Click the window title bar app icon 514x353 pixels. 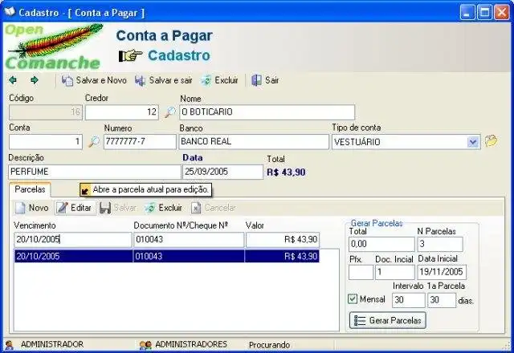[10, 12]
